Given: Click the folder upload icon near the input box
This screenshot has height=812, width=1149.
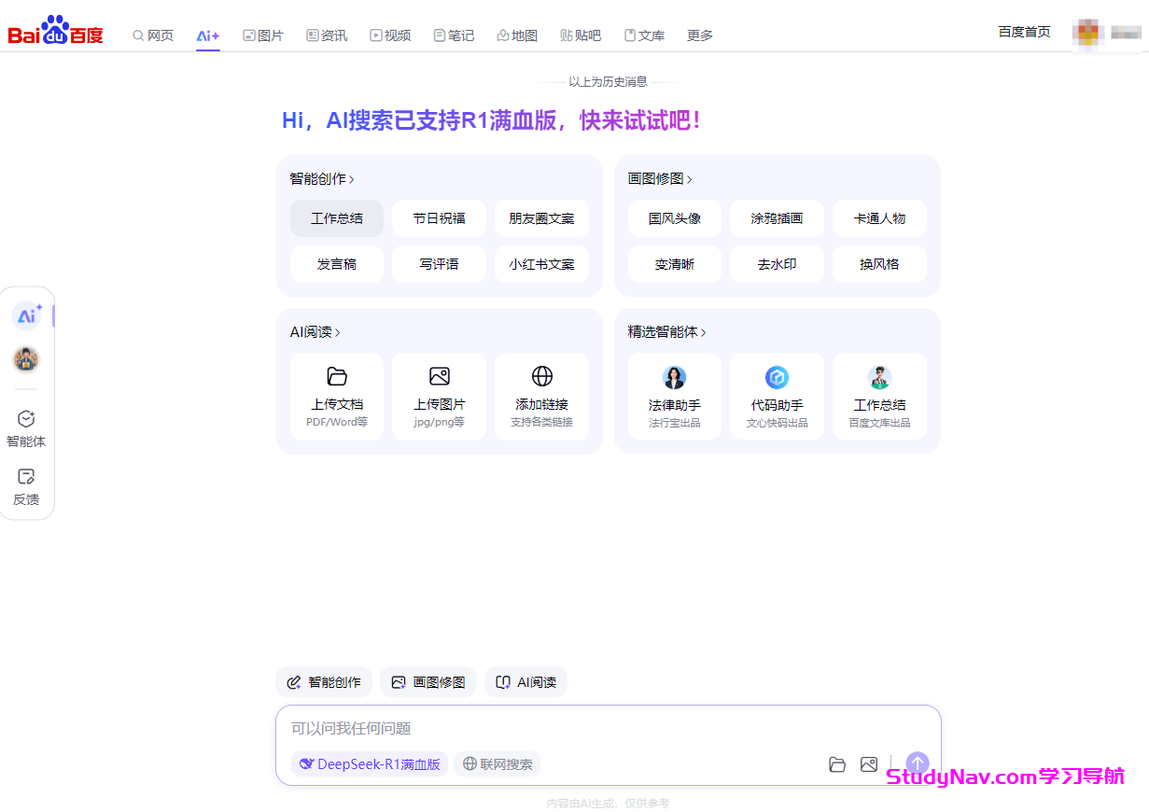Looking at the screenshot, I should click(837, 763).
